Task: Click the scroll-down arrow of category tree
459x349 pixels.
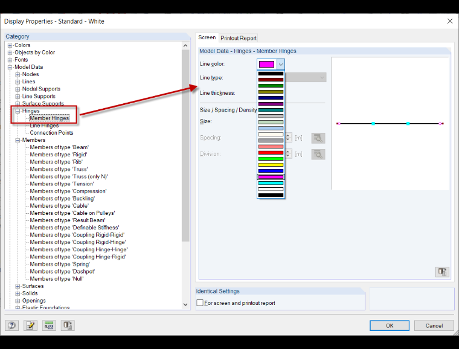Action: [x=185, y=304]
